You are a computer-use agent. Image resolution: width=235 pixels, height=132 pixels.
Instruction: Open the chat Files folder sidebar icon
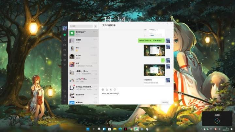pos(65,50)
